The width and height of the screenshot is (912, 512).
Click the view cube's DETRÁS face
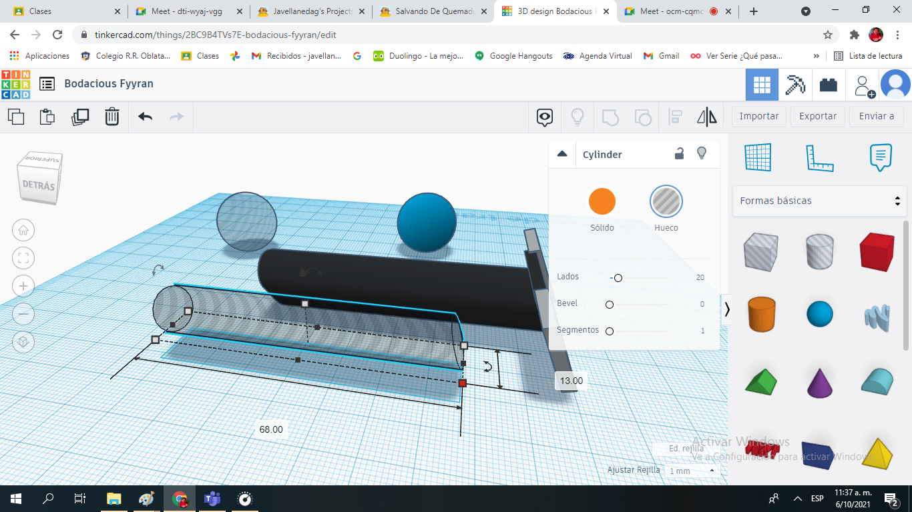point(38,185)
